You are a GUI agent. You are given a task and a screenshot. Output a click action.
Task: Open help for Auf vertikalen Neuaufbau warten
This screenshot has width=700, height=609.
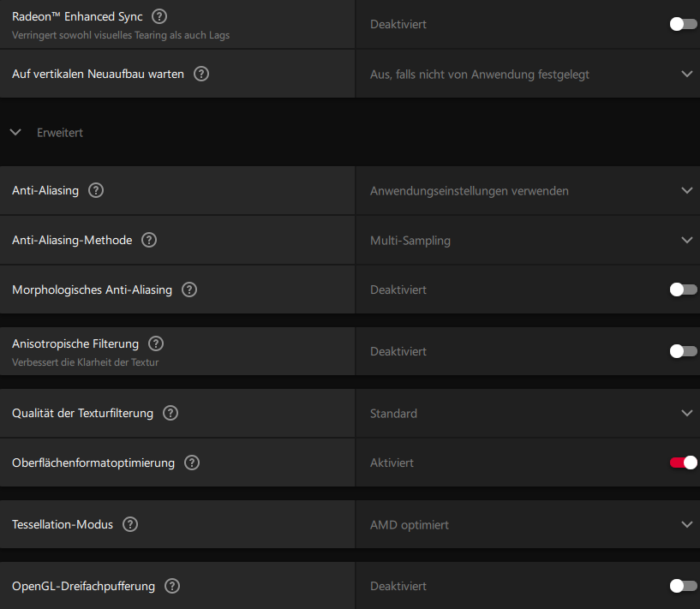201,74
